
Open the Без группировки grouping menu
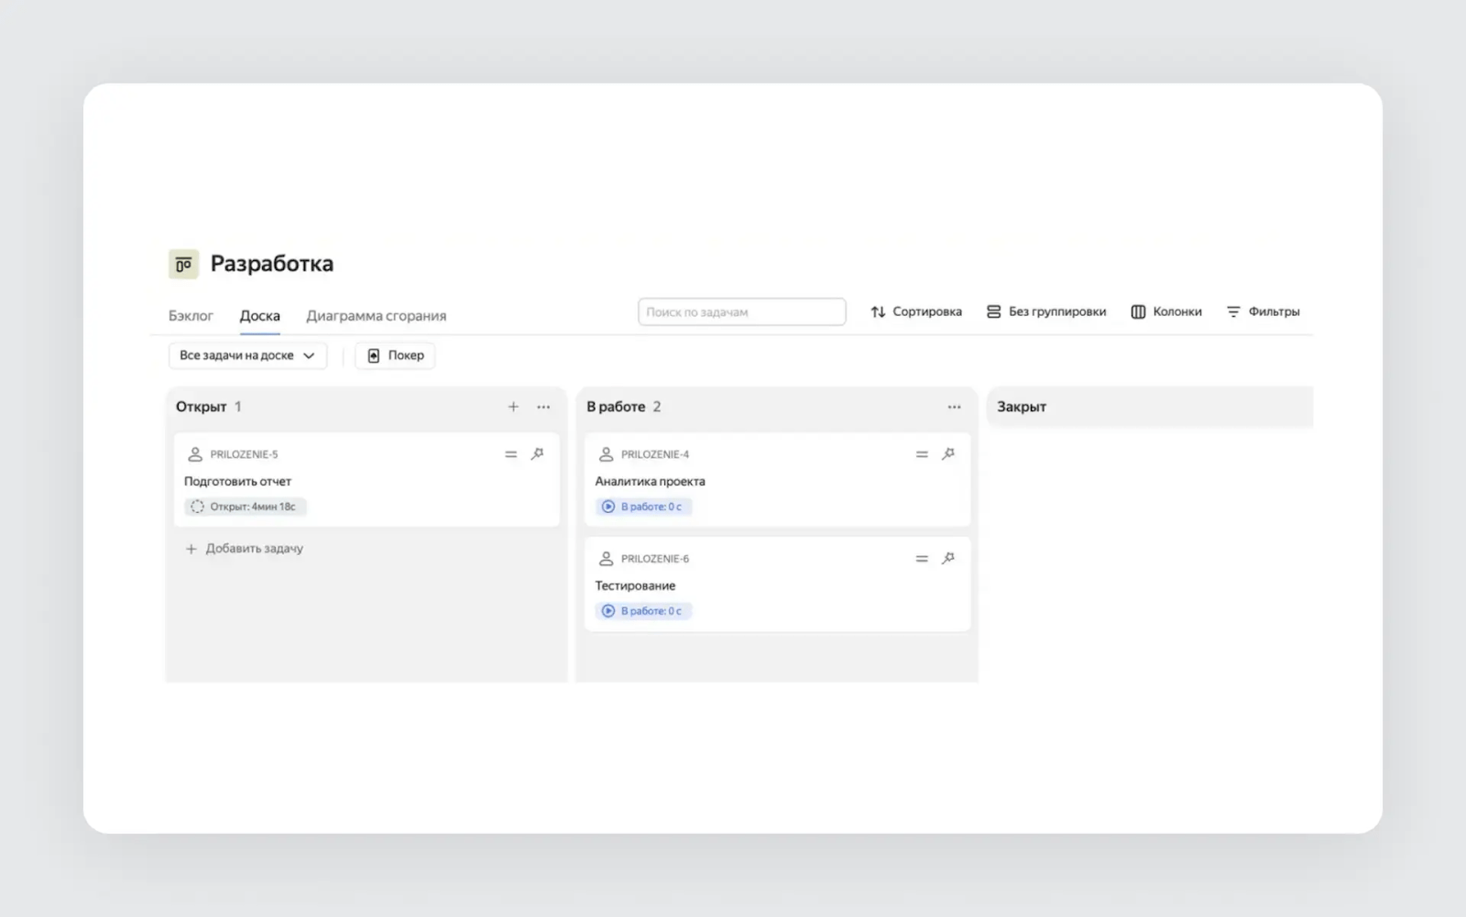1046,311
